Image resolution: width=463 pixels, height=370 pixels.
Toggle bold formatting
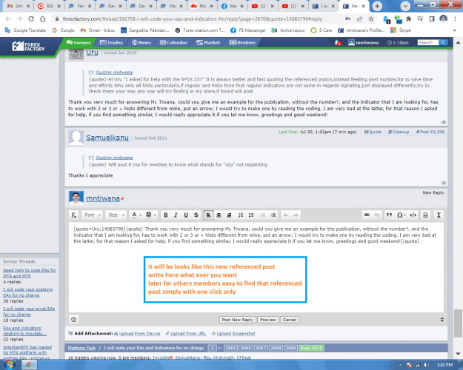[166, 215]
